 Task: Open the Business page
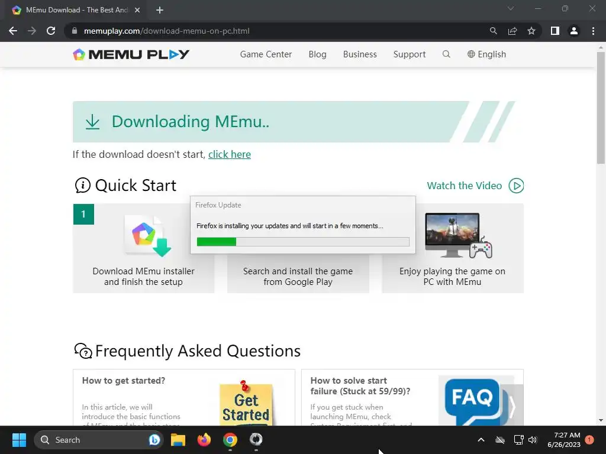tap(360, 54)
